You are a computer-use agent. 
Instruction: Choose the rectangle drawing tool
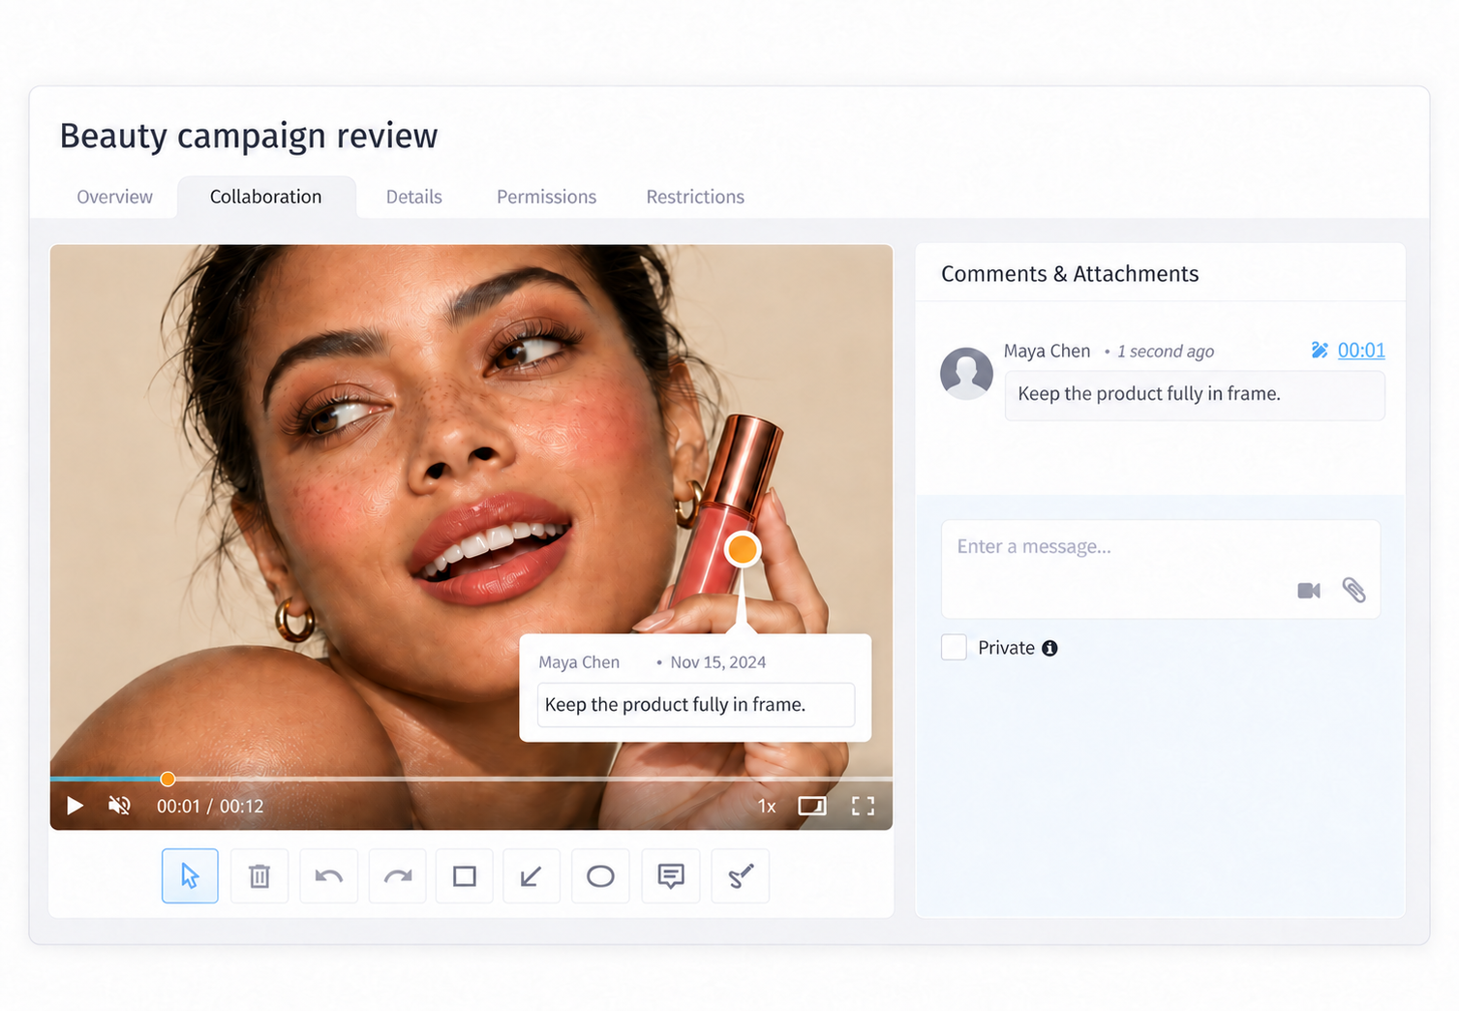point(465,875)
